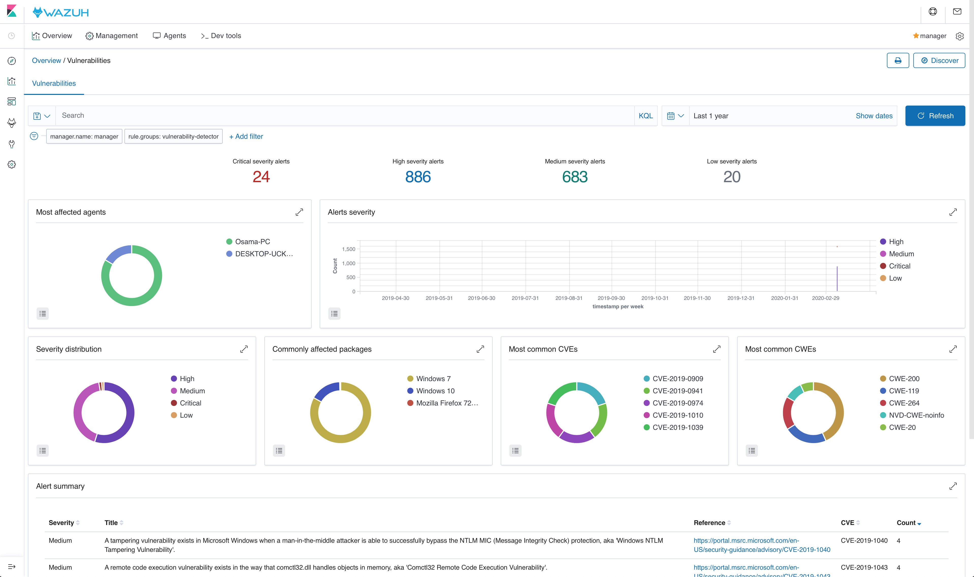This screenshot has height=577, width=974.
Task: Toggle legend list for Most common CVEs
Action: pos(515,451)
